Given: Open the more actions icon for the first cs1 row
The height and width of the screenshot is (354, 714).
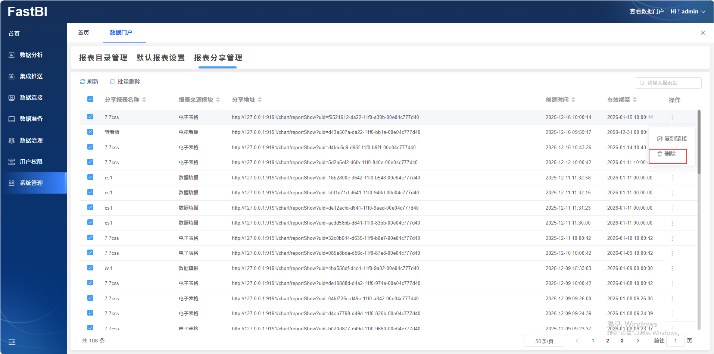Looking at the screenshot, I should pyautogui.click(x=672, y=178).
